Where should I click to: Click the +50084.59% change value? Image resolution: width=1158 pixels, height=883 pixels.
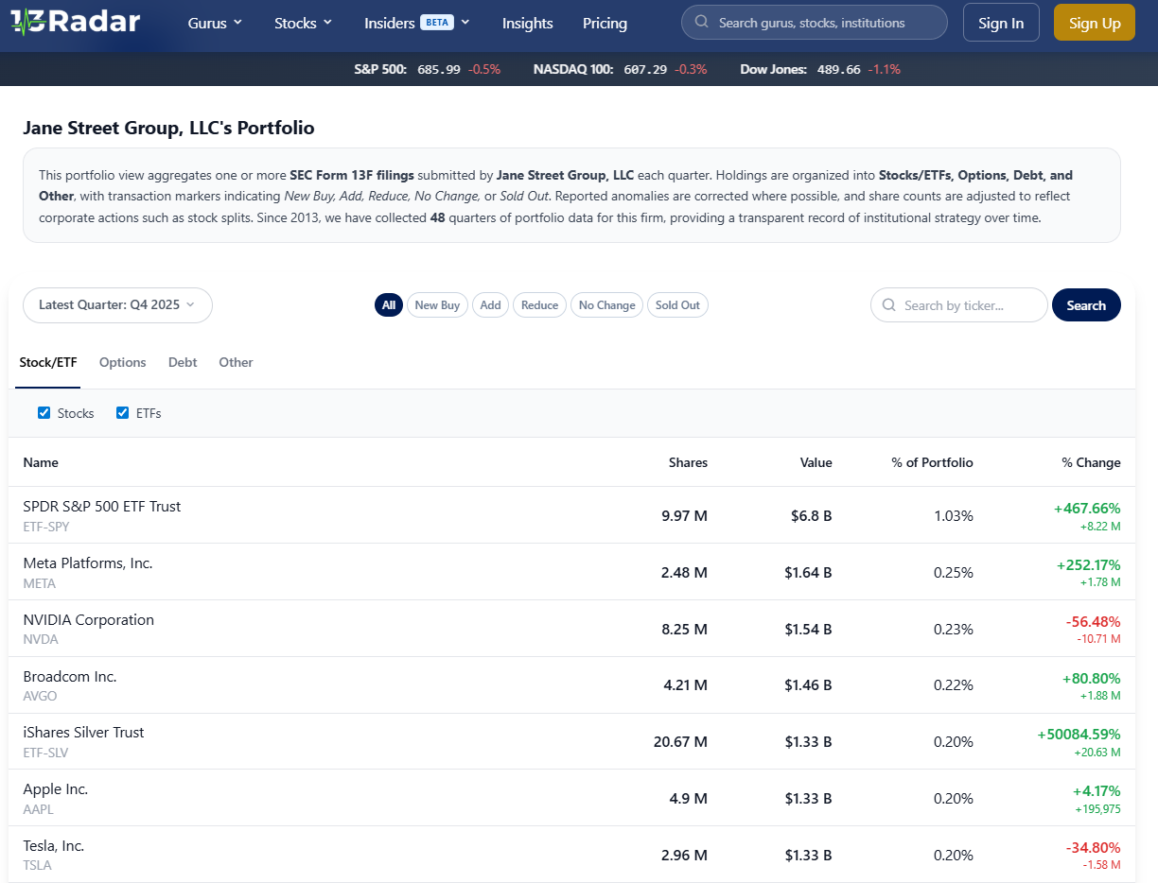pyautogui.click(x=1079, y=734)
